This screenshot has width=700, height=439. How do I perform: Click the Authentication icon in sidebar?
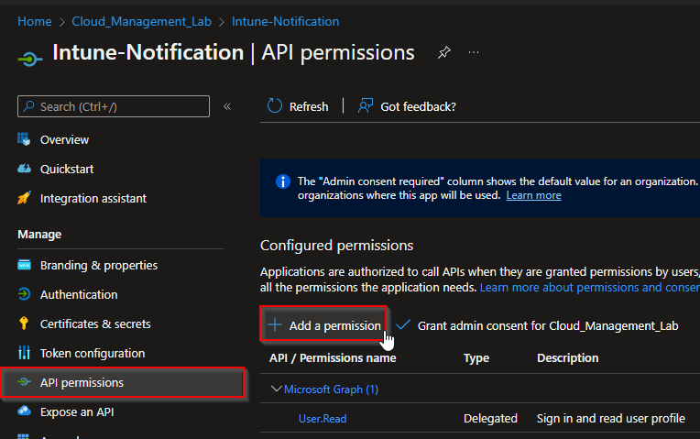point(24,294)
